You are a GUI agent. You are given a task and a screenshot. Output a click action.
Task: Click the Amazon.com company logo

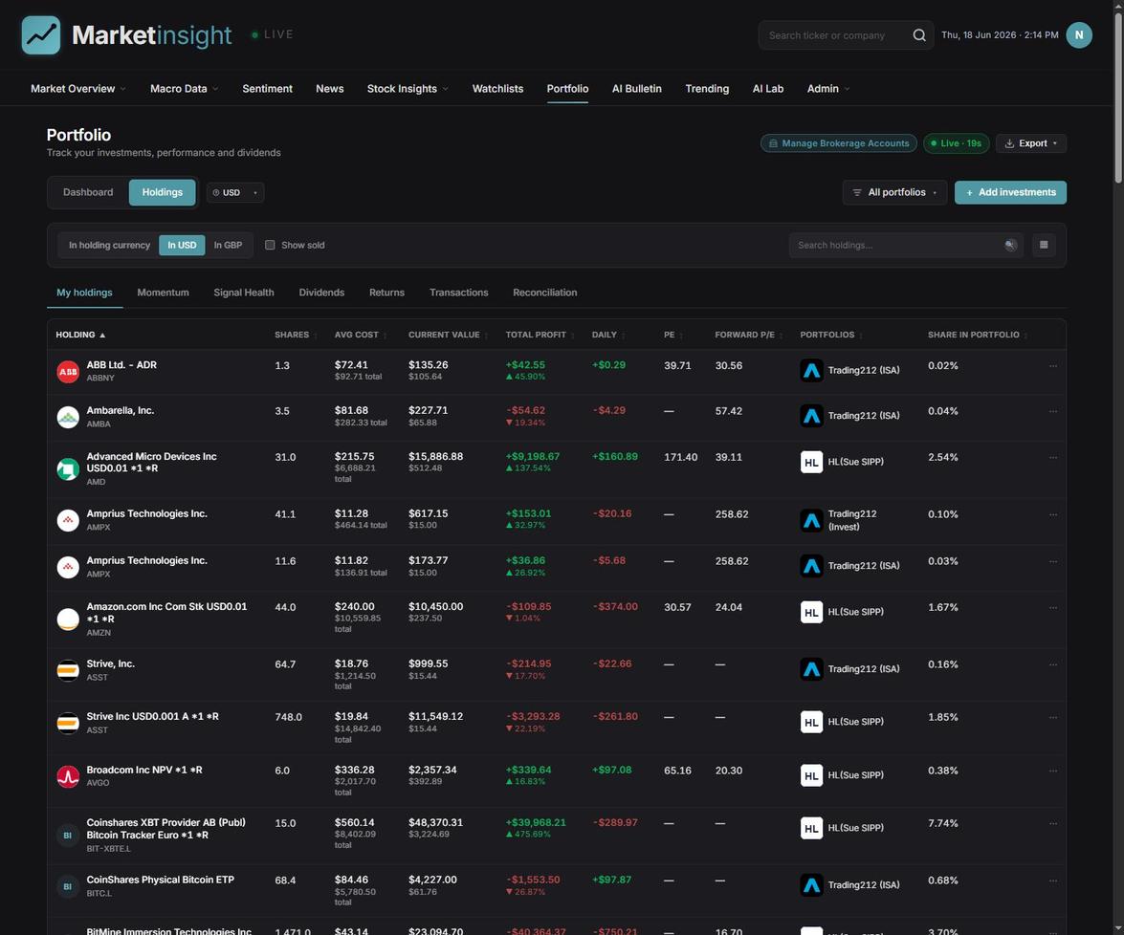[68, 620]
